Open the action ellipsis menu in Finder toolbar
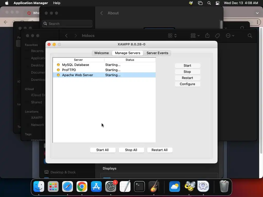Viewport: 263px width, 197px height. coord(230,36)
